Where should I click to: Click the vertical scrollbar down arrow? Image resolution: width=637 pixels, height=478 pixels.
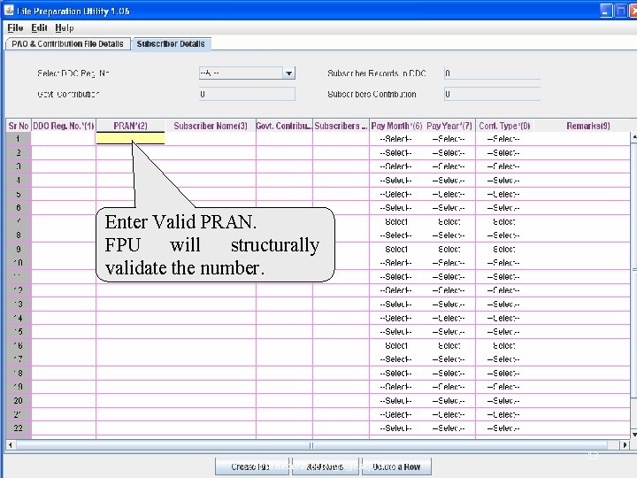click(x=634, y=434)
